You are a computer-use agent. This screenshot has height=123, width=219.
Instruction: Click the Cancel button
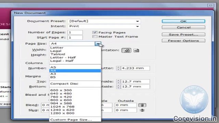[x=183, y=27]
